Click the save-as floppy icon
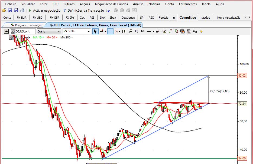253x164 pixels. 16,10
